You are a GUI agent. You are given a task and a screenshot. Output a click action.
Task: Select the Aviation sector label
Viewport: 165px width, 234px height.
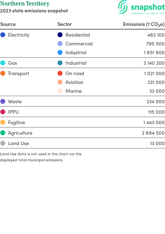point(74,82)
